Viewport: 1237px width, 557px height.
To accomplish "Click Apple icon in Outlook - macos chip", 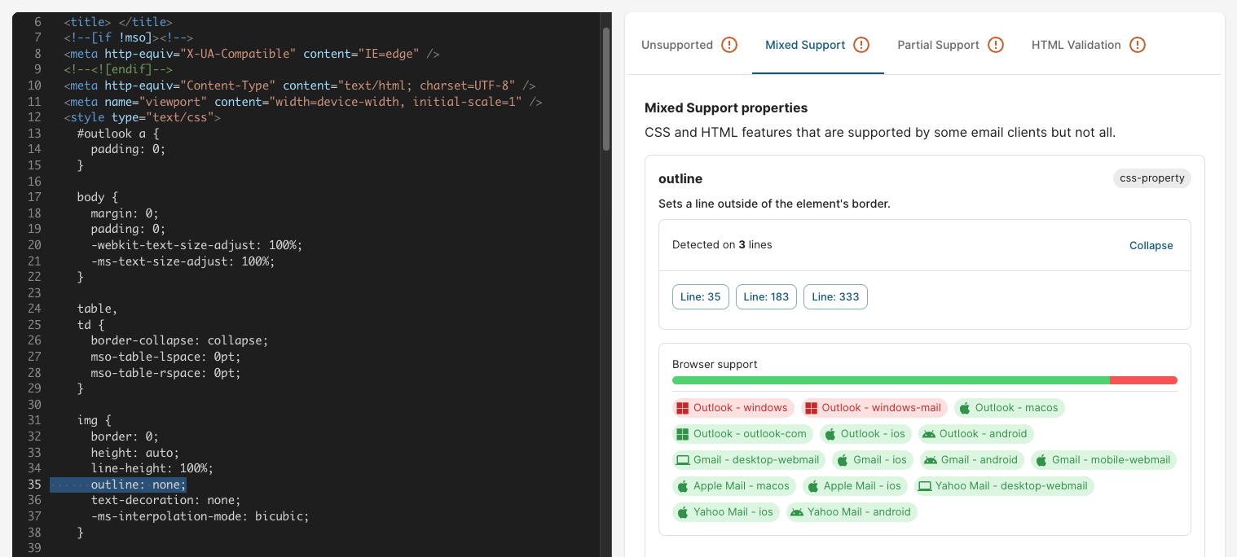I will tap(964, 408).
